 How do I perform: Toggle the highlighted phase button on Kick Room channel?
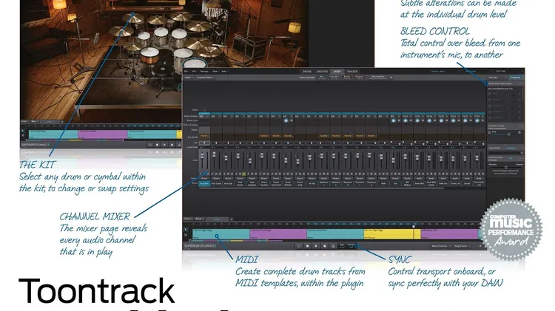[244, 174]
